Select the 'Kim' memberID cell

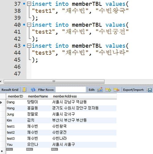point(16,120)
